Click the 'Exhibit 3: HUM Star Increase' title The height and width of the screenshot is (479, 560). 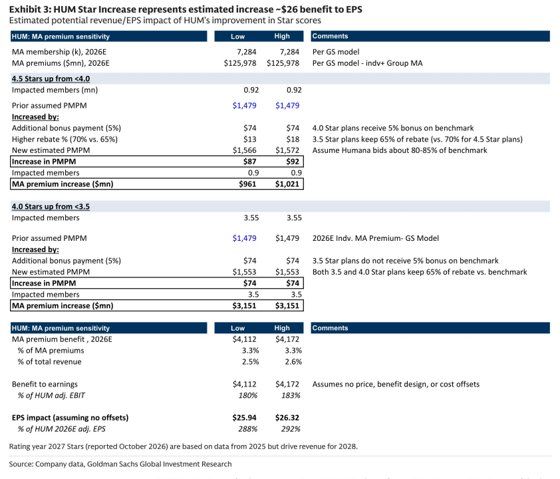(x=186, y=9)
